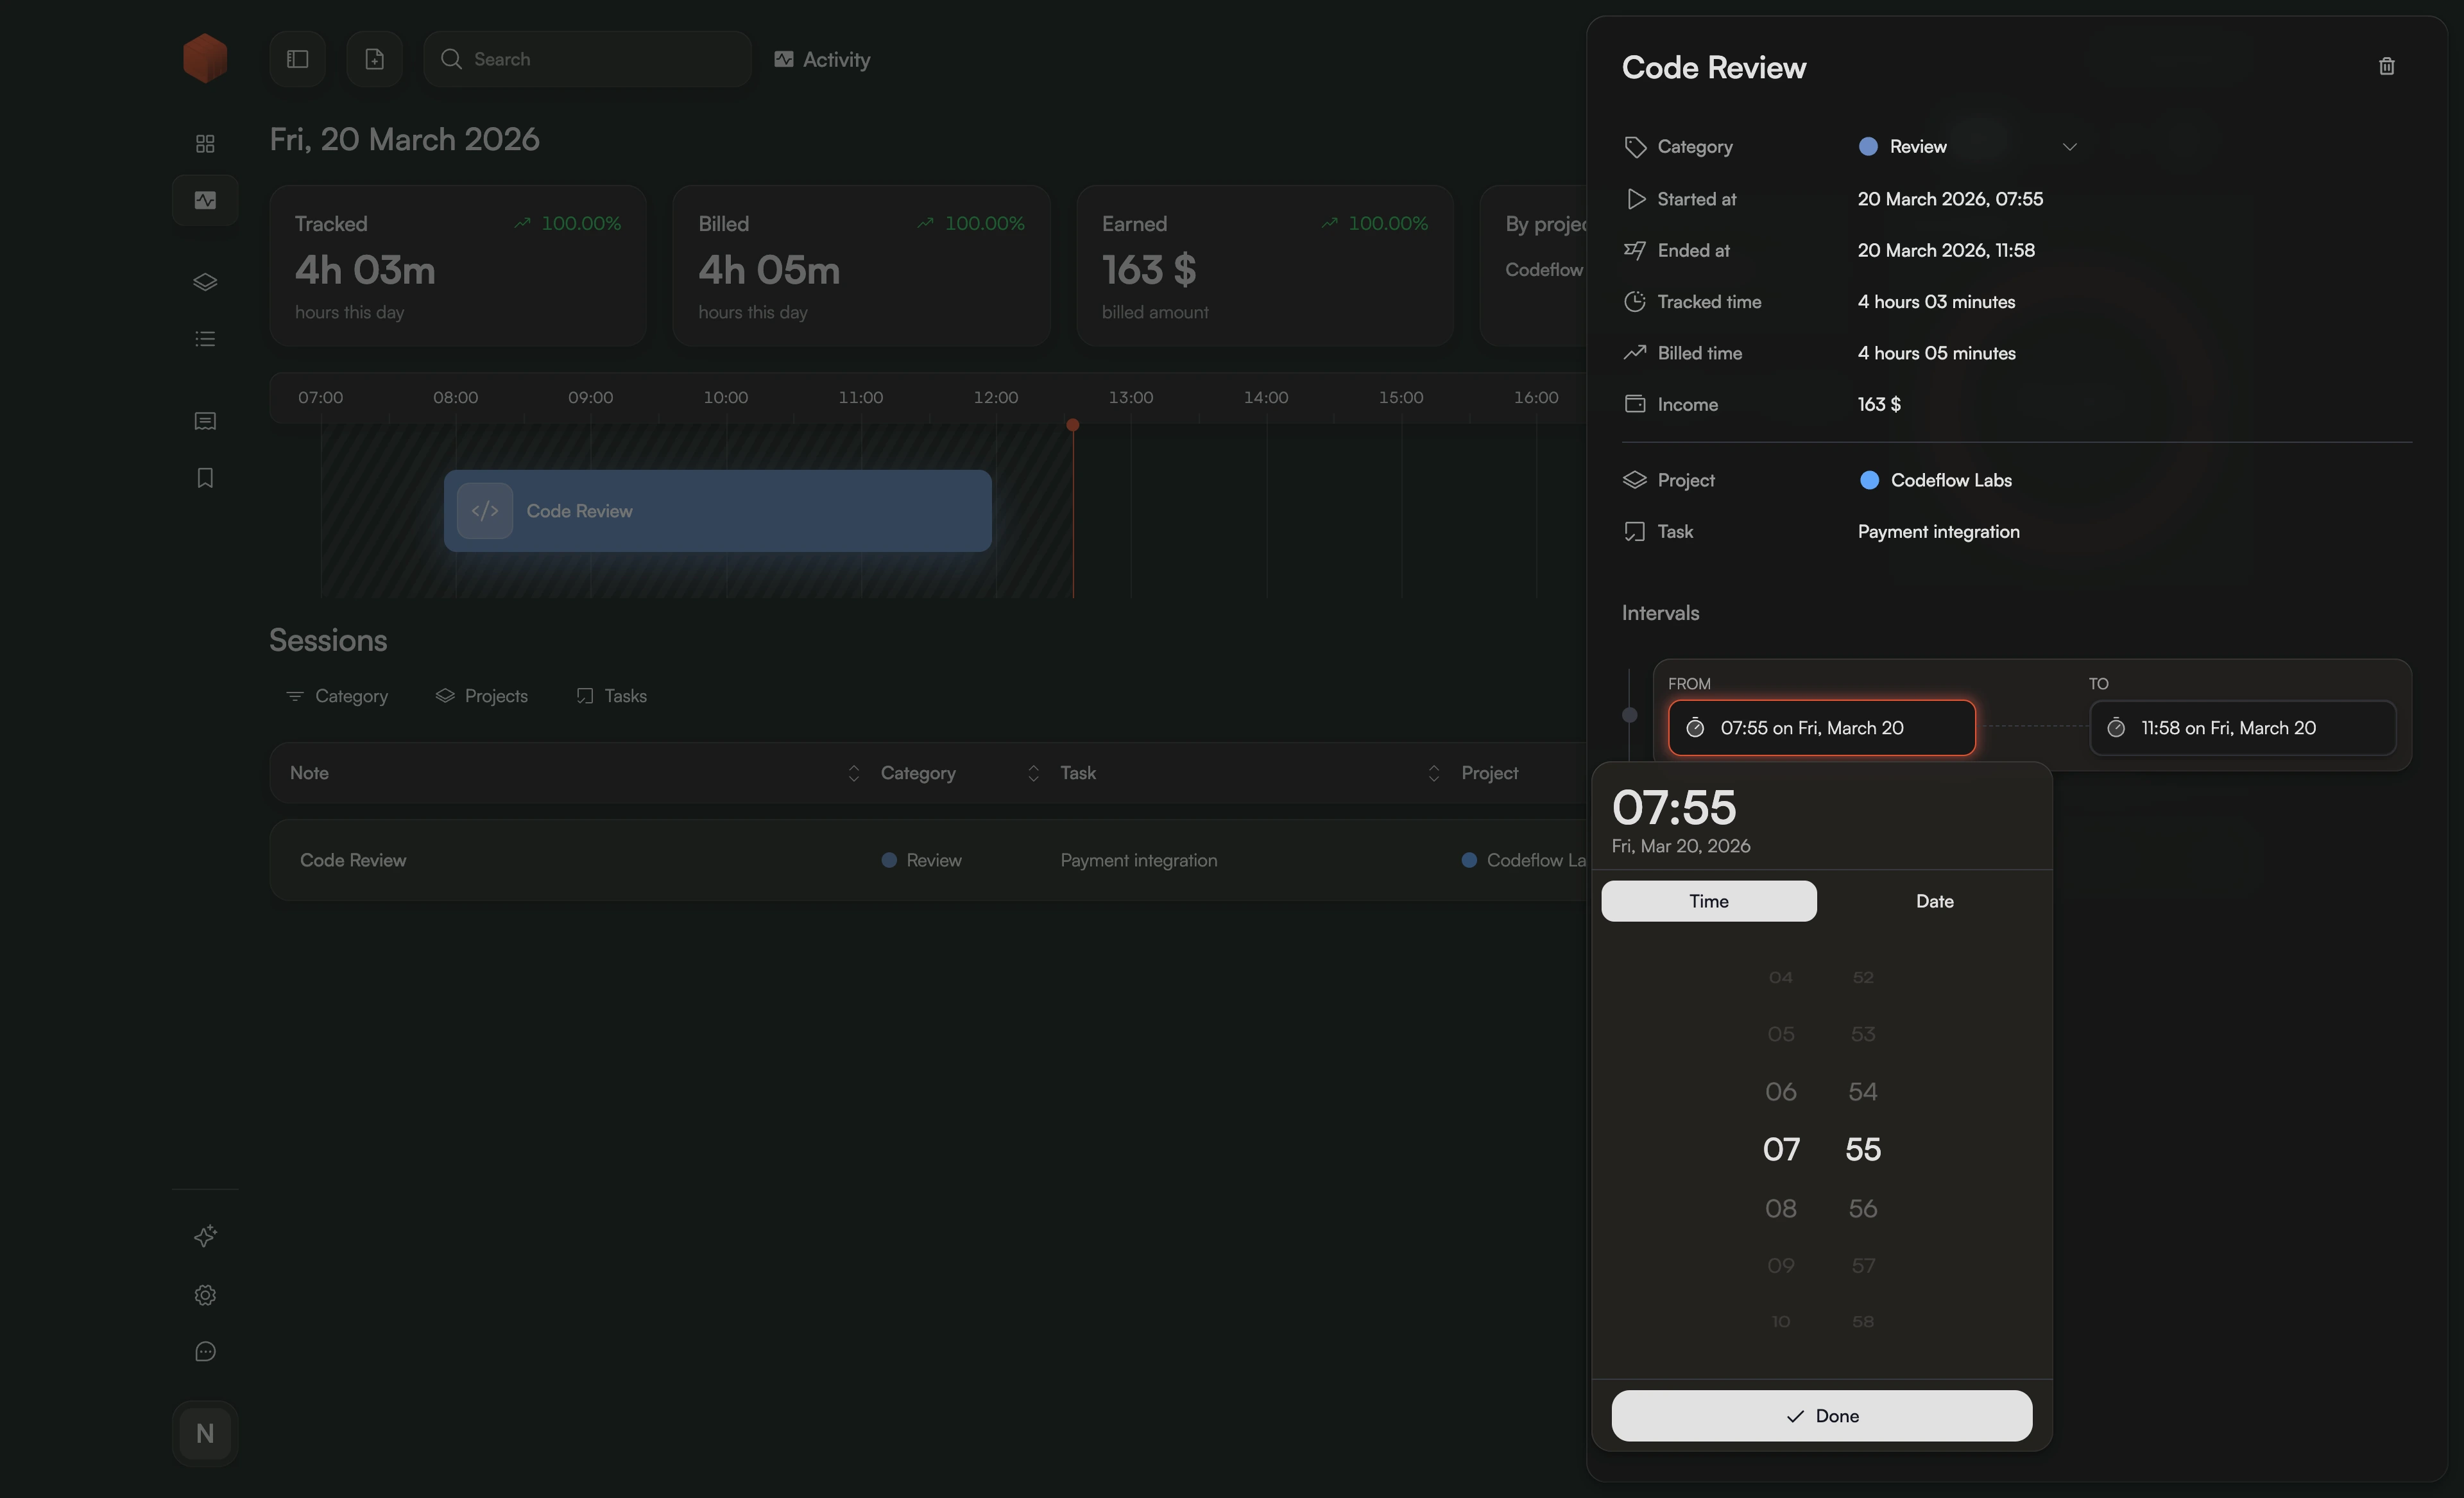Screen dimensions: 2464x1498
Task: Open the invoices receipt icon in sidebar
Action: 205,420
